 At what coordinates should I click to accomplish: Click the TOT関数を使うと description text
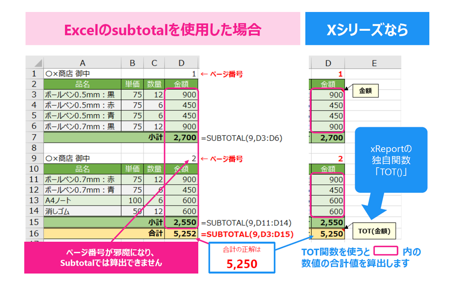(x=361, y=257)
